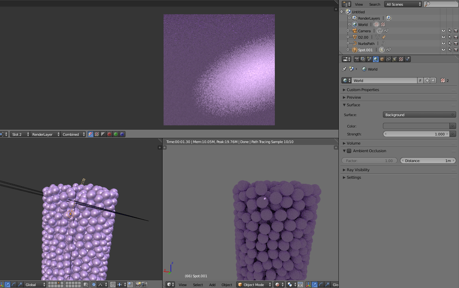
Task: Open the outliner View menu
Action: pyautogui.click(x=359, y=4)
